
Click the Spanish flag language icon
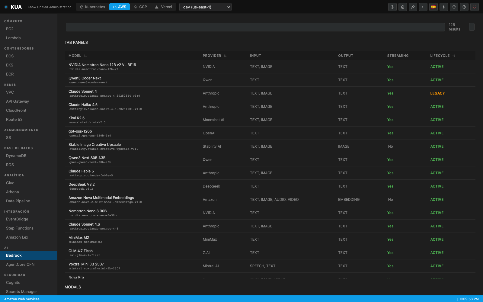point(433,7)
